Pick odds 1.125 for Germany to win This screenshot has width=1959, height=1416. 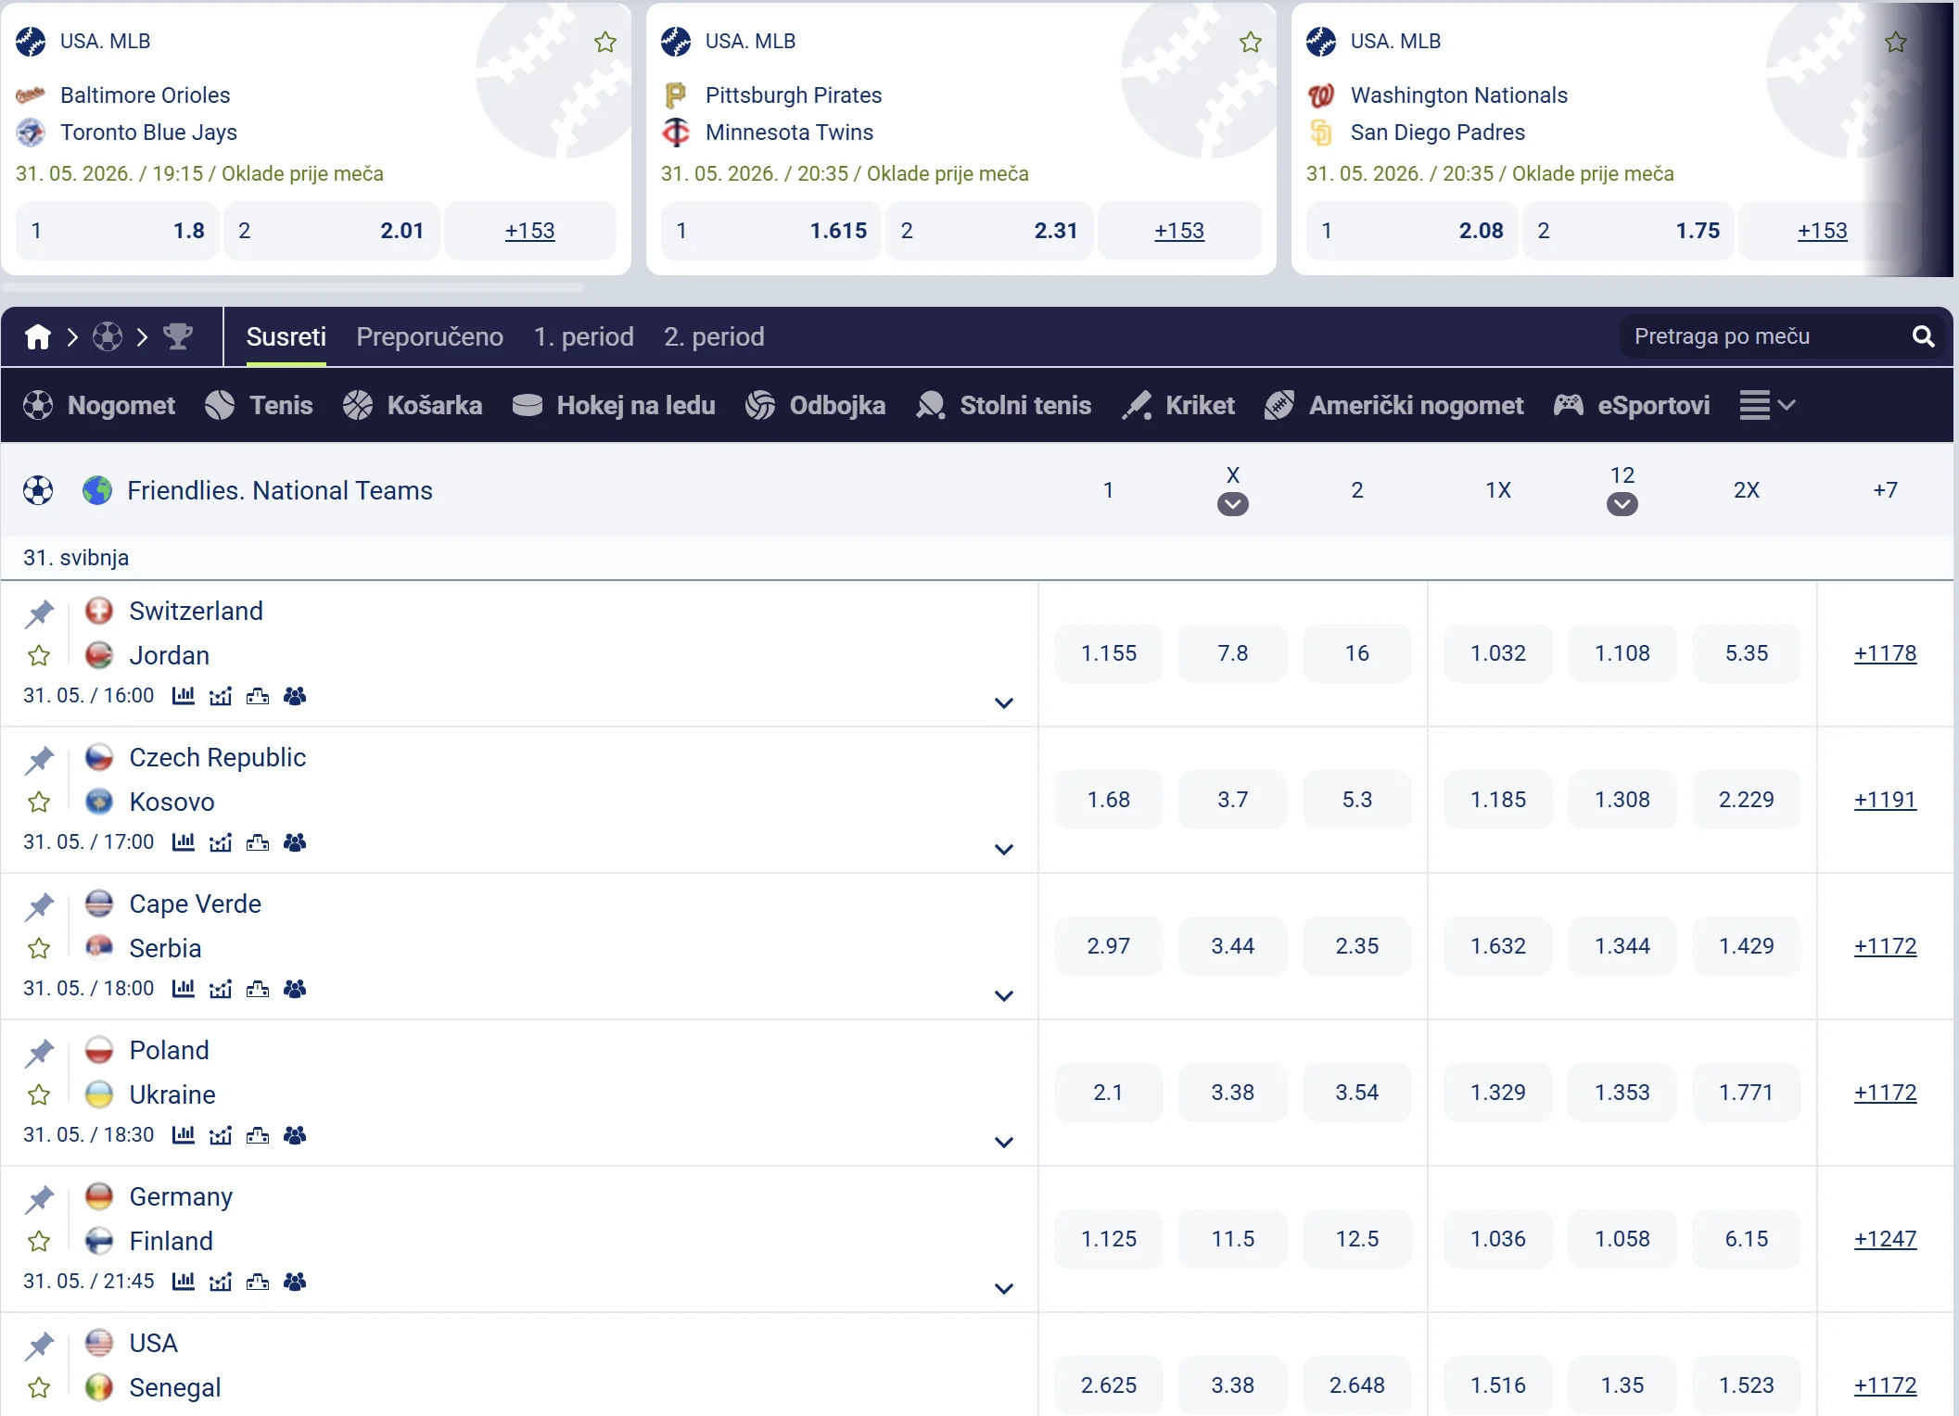coord(1109,1239)
